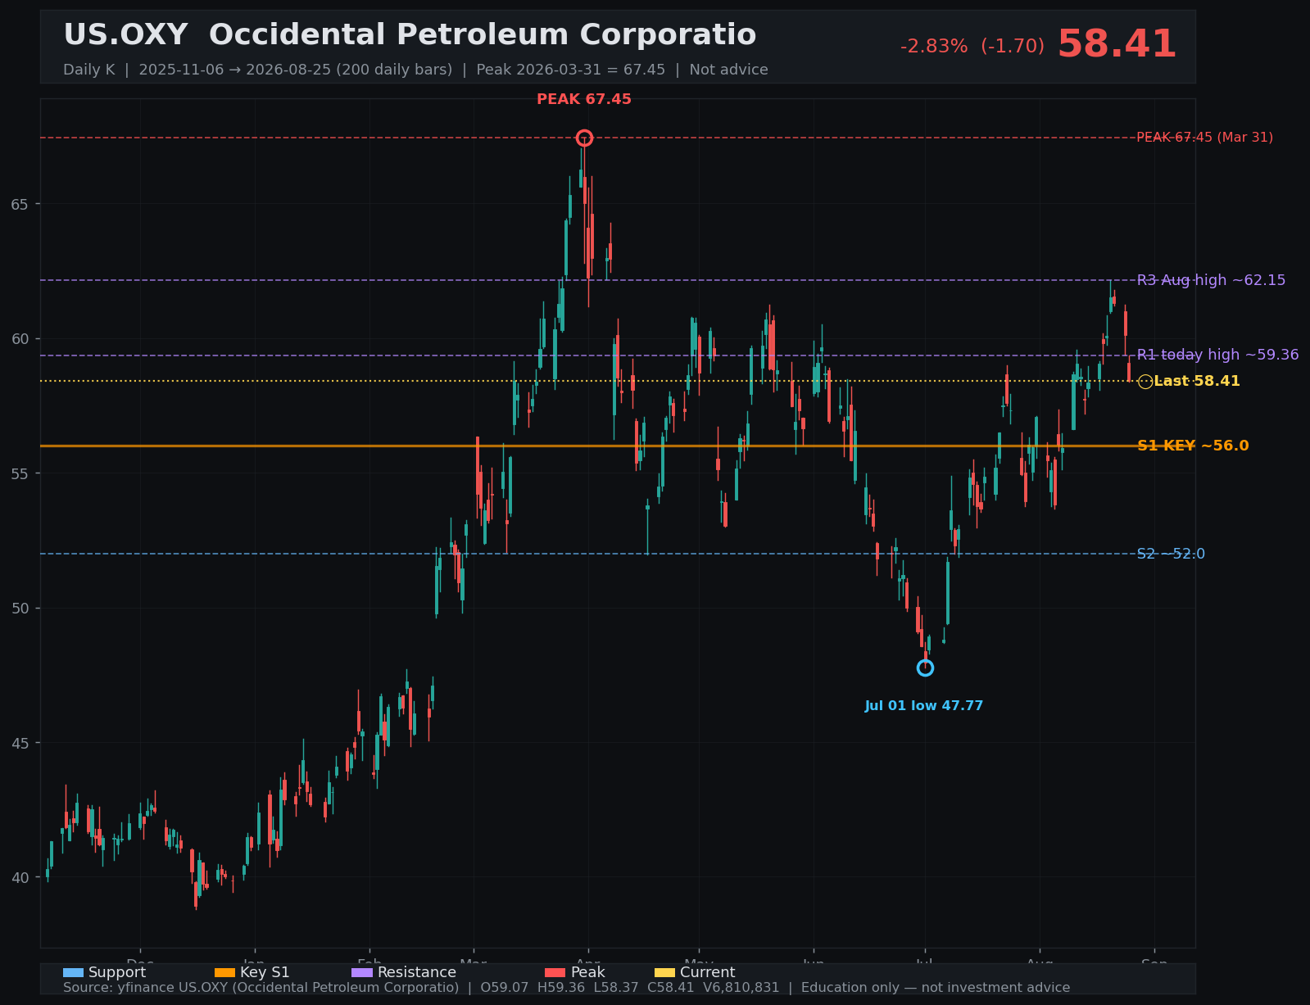
Task: Click the blue Support legend swatch
Action: (73, 973)
